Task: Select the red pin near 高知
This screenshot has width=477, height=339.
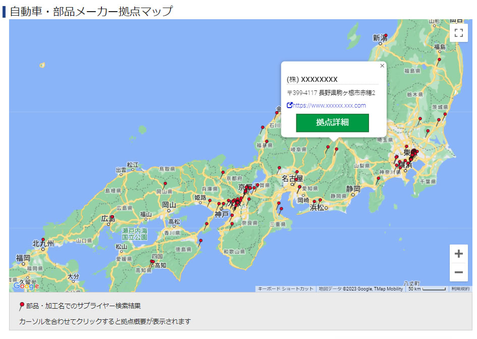Action: pos(152,262)
